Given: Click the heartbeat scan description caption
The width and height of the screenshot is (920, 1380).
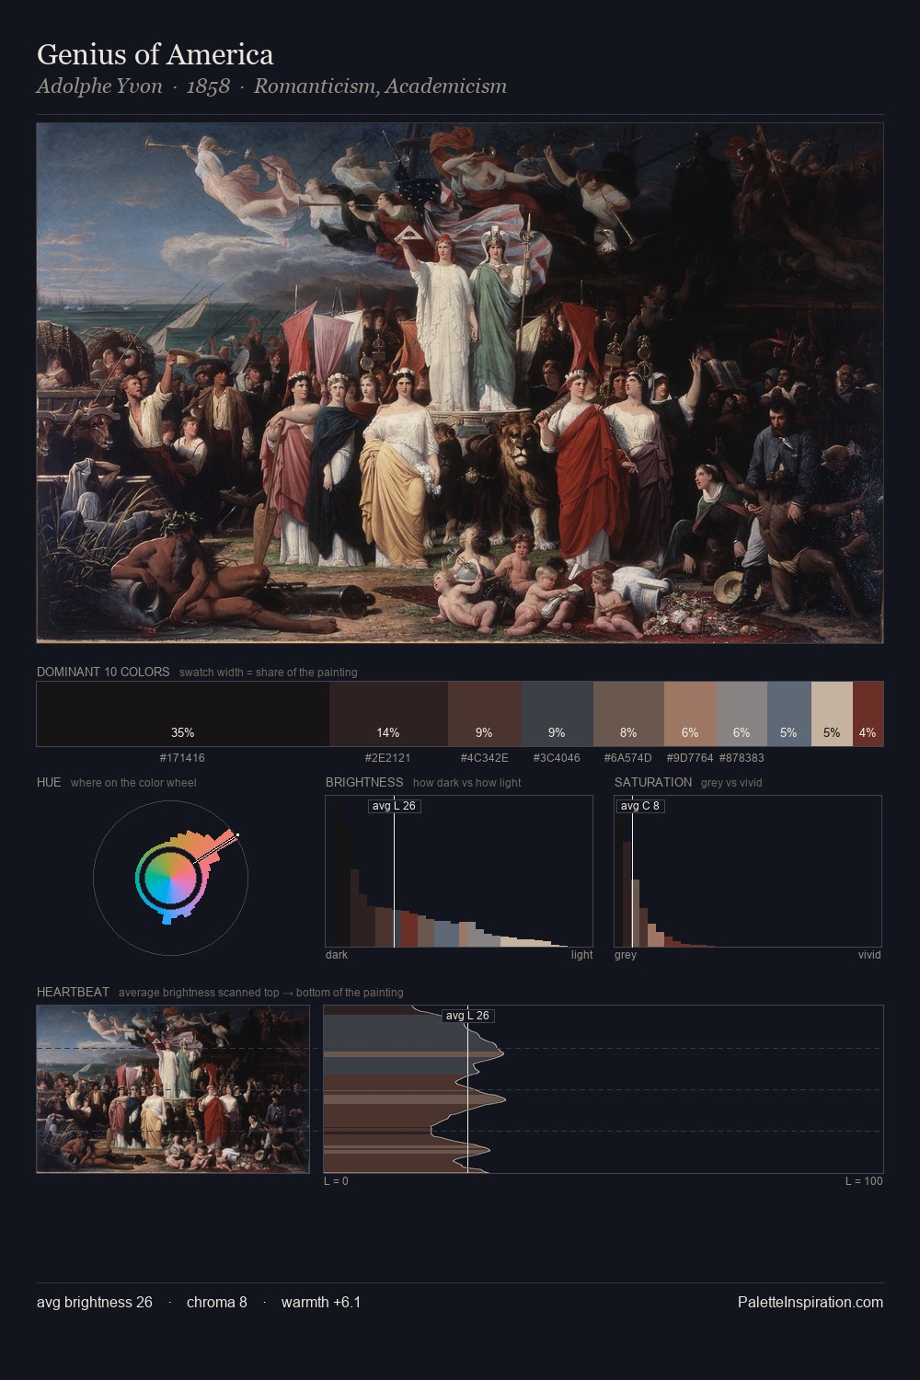Looking at the screenshot, I should click(261, 993).
